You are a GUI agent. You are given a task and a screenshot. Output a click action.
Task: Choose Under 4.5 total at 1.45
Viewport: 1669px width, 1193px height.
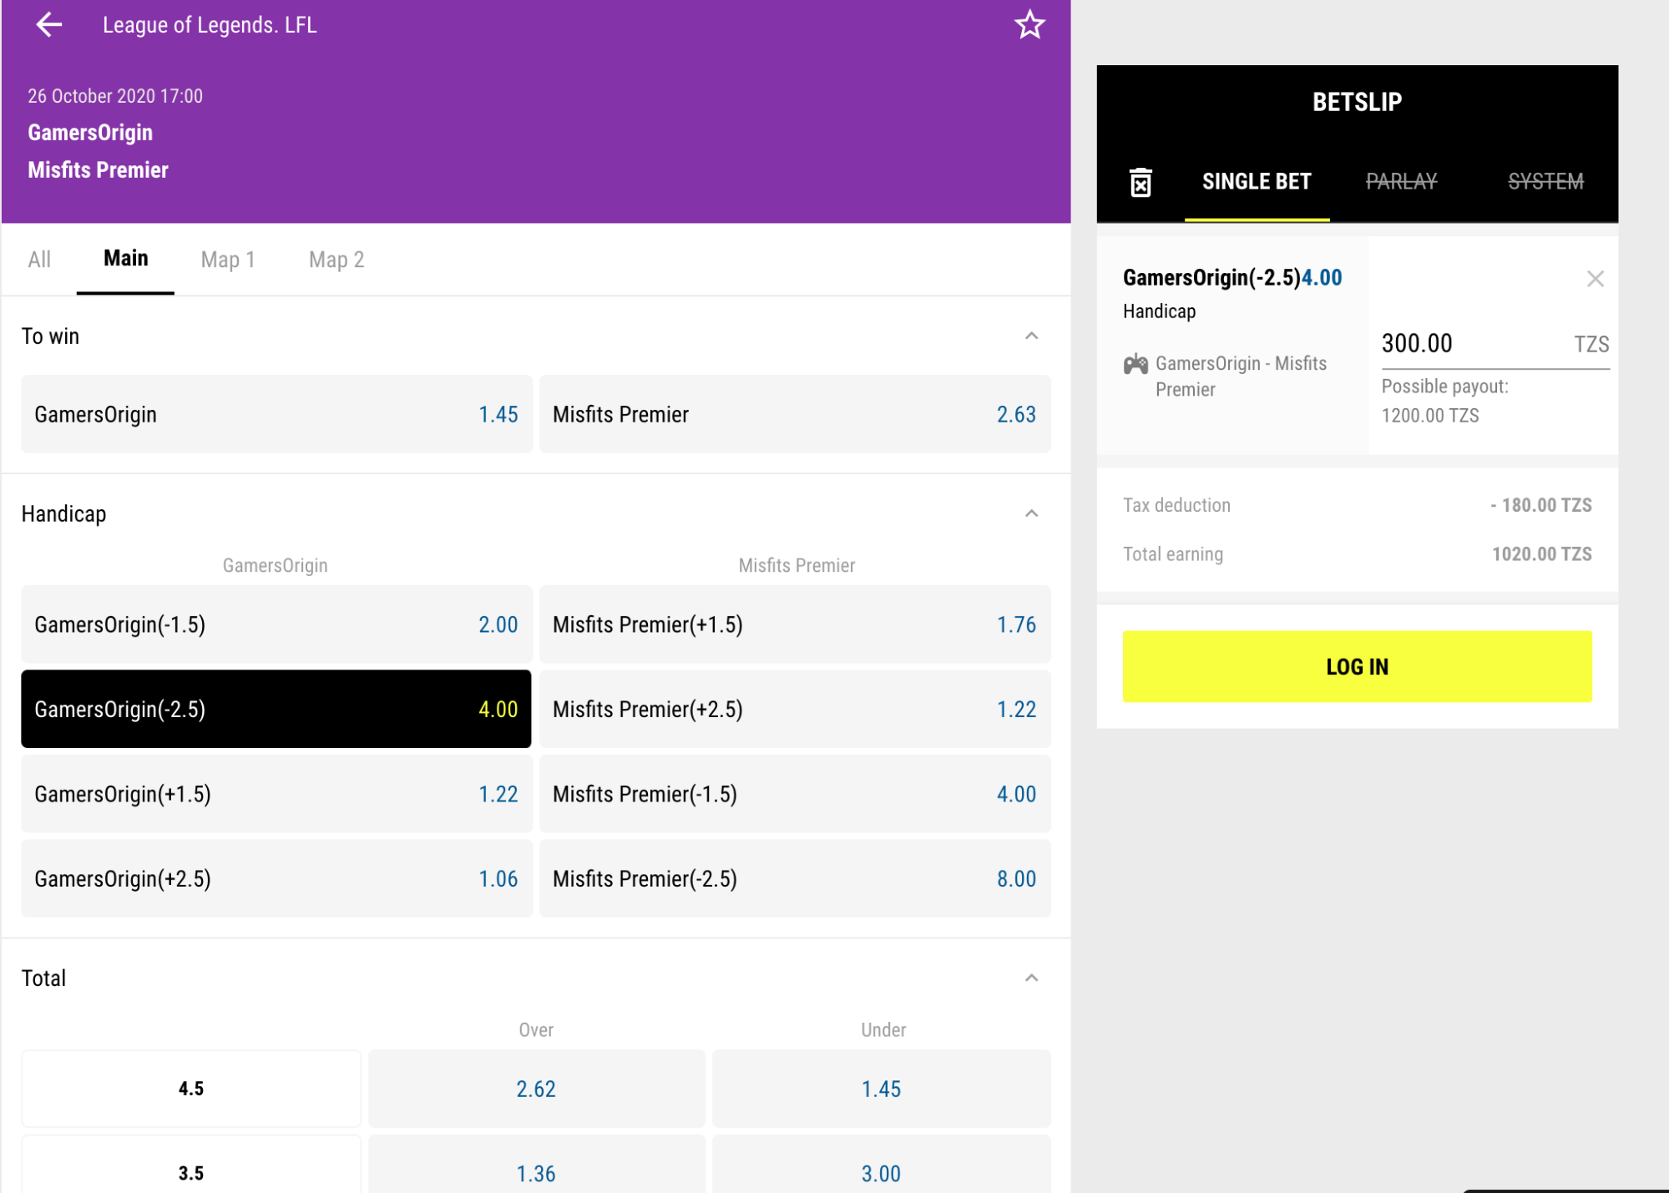click(881, 1089)
